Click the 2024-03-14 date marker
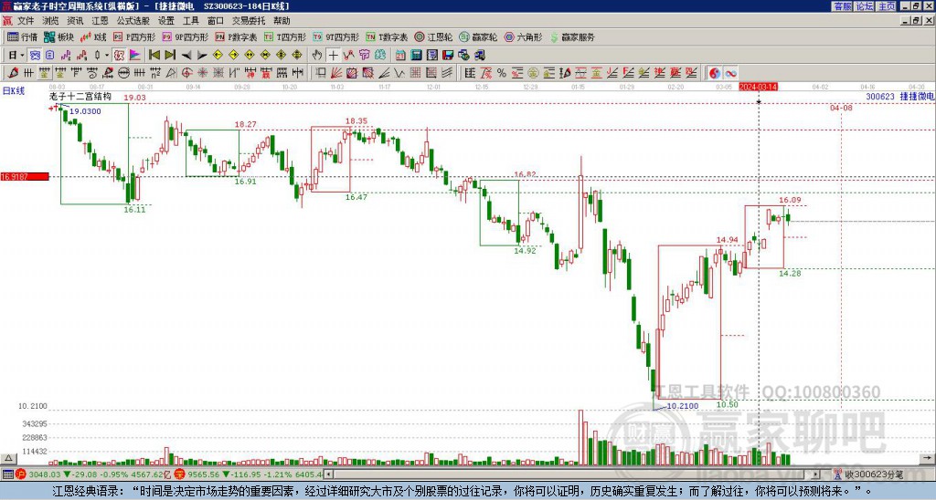Screen dimensions: 936x500 point(758,87)
